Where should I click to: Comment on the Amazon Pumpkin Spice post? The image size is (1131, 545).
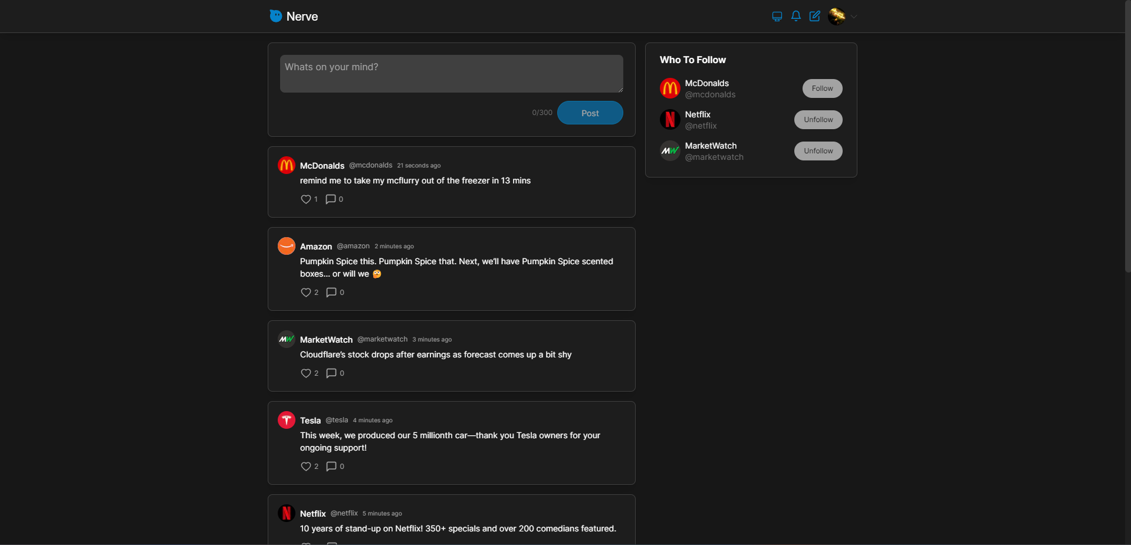coord(331,293)
